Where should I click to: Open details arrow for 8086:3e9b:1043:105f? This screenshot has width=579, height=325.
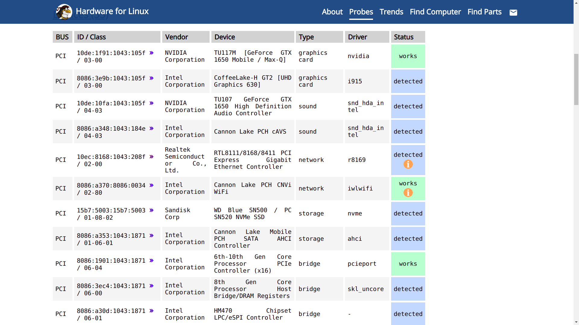[152, 78]
